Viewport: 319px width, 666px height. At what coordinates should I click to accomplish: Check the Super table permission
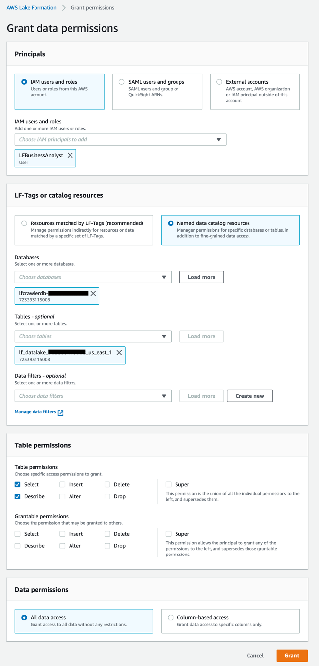click(x=169, y=485)
